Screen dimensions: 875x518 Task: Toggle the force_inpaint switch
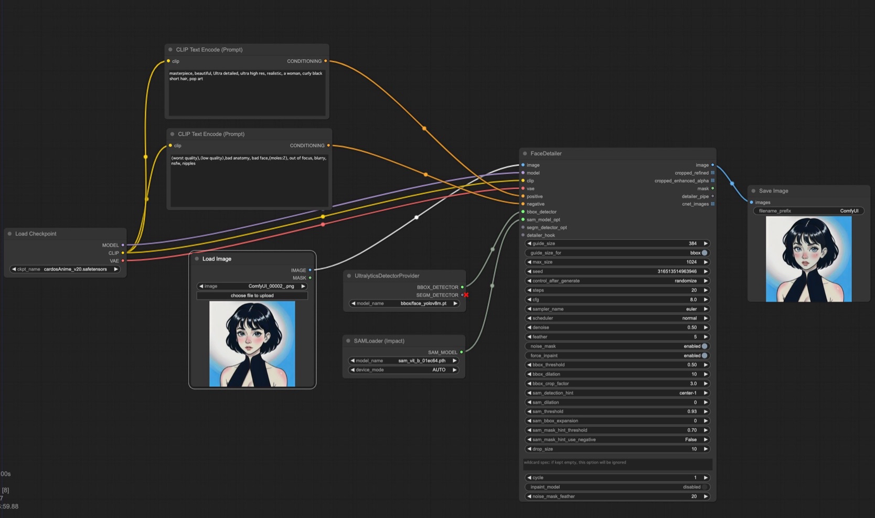705,356
